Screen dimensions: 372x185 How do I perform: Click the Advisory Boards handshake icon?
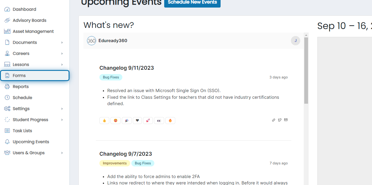point(7,20)
